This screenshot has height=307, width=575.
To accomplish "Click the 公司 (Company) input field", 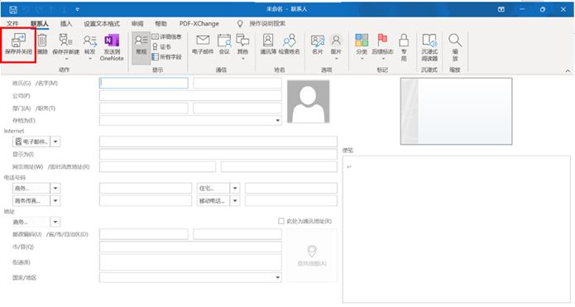I will pos(190,95).
